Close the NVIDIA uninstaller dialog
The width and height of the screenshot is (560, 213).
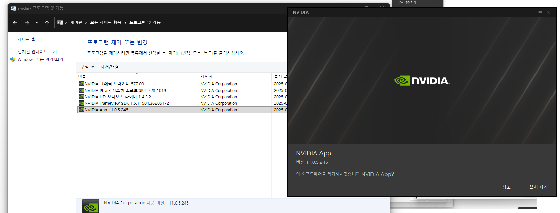tap(548, 12)
